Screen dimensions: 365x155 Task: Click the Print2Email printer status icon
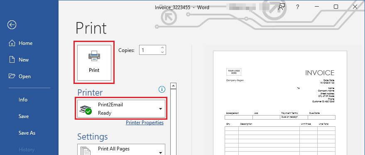pyautogui.click(x=86, y=110)
